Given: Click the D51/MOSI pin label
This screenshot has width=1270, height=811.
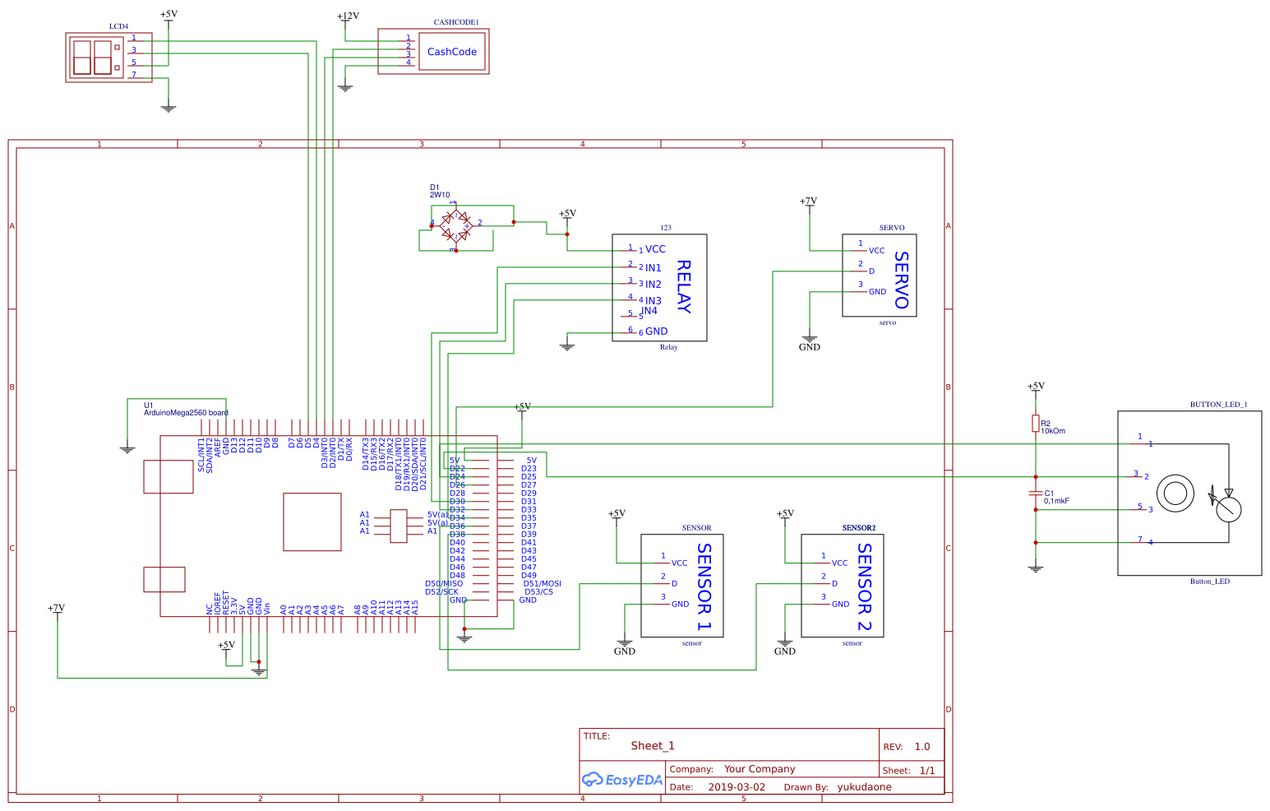Looking at the screenshot, I should click(543, 584).
